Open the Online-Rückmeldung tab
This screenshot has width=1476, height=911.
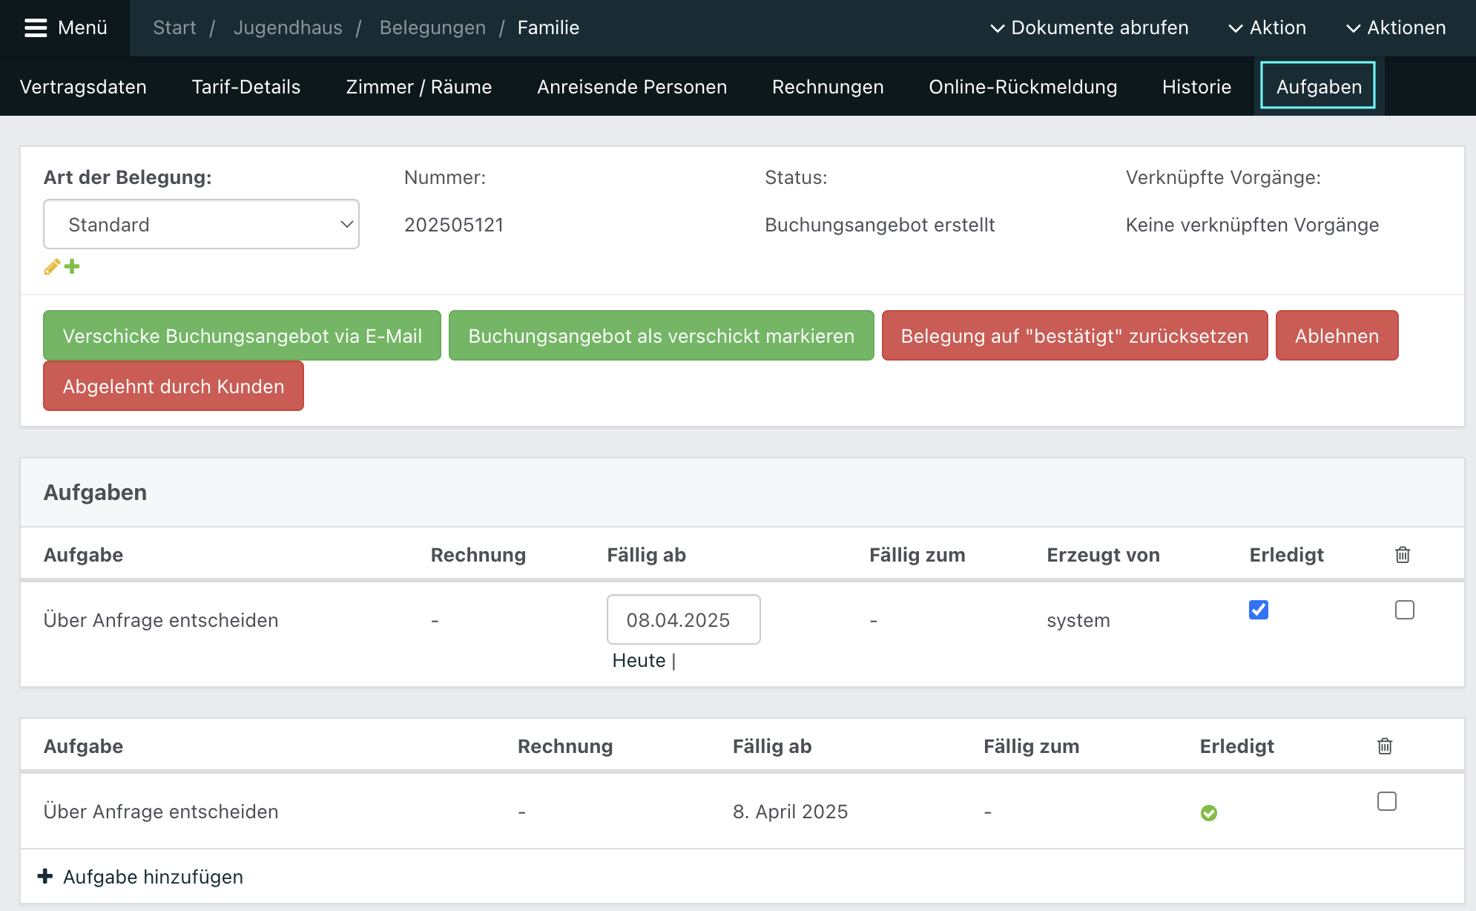click(x=1023, y=87)
